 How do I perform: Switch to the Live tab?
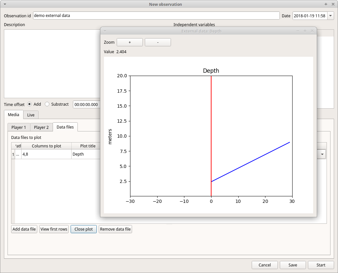(31, 115)
